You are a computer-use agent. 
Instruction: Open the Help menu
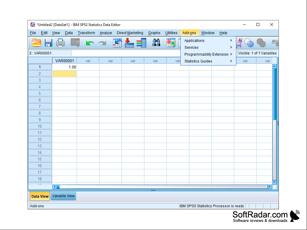click(x=223, y=33)
